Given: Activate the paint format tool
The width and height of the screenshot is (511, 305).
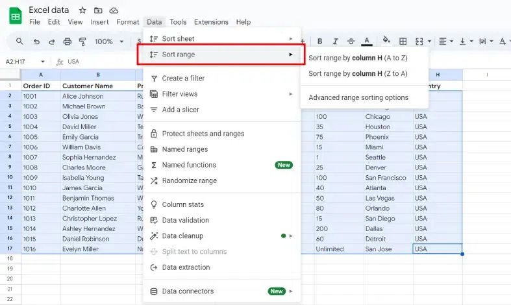Looking at the screenshot, I should tap(82, 42).
